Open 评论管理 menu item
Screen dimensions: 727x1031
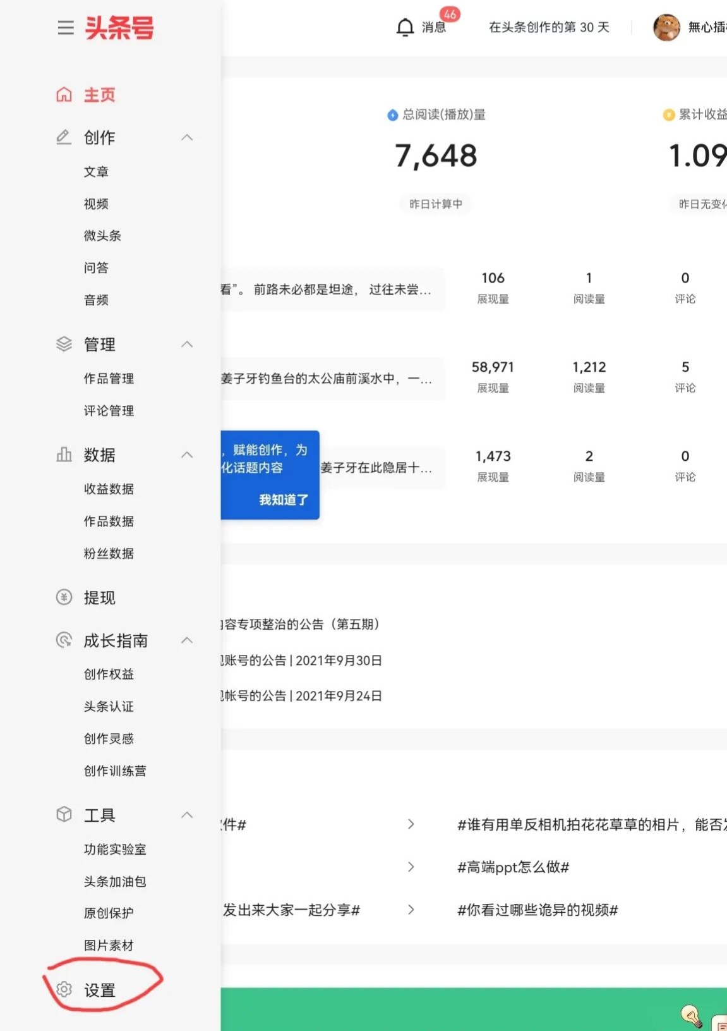point(109,411)
